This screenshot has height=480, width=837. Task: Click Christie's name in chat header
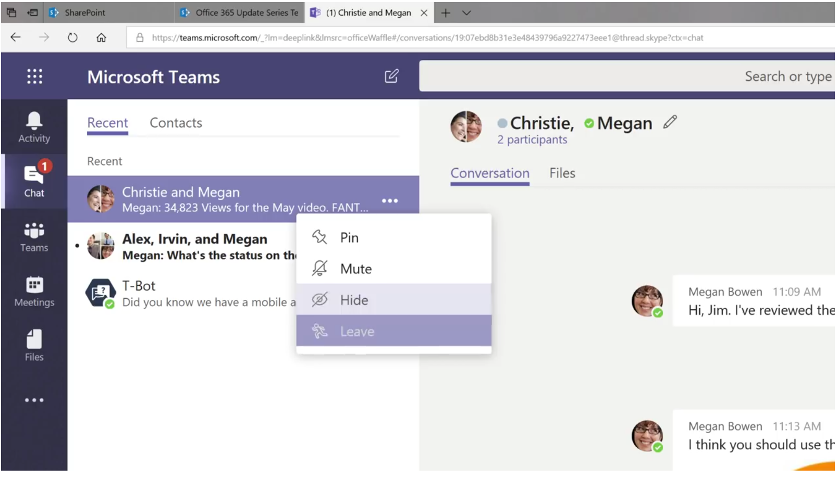[541, 123]
